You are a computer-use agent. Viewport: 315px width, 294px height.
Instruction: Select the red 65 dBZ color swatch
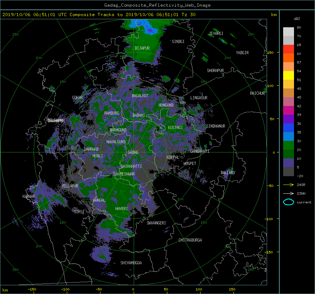(x=288, y=49)
